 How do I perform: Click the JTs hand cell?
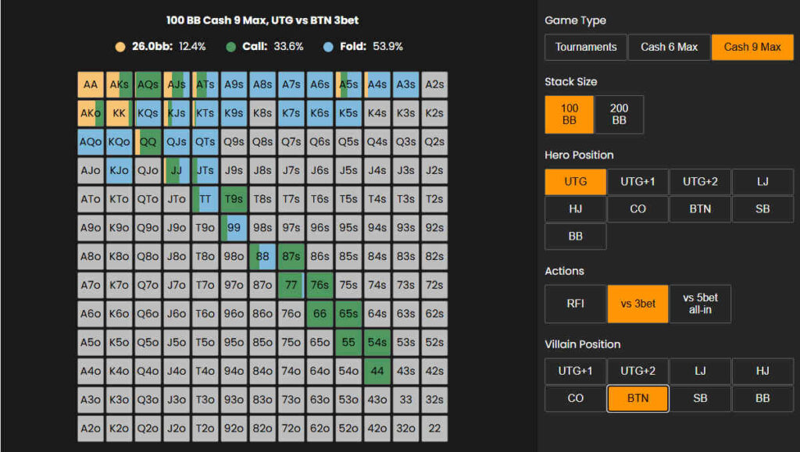click(205, 170)
